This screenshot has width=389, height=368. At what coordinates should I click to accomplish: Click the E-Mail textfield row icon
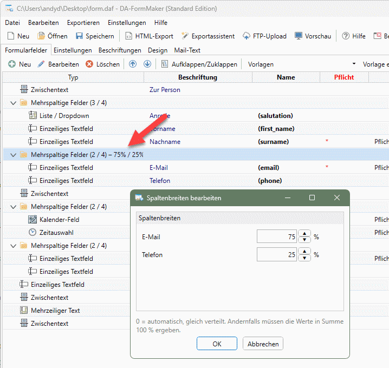33,168
